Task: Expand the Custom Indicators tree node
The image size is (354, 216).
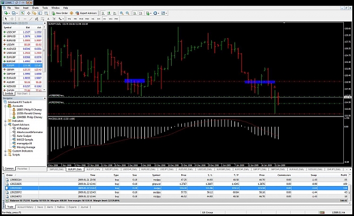Action: click(5, 151)
